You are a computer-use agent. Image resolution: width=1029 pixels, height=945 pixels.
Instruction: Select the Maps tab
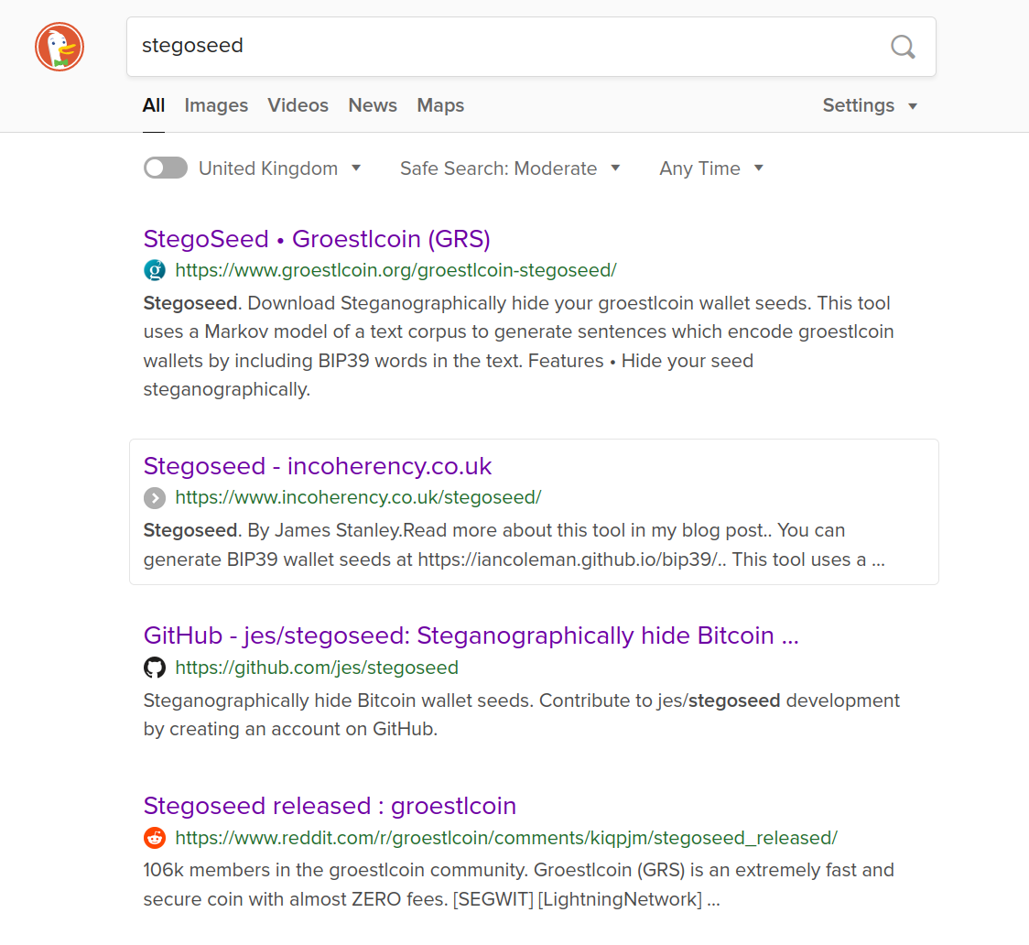(x=440, y=105)
